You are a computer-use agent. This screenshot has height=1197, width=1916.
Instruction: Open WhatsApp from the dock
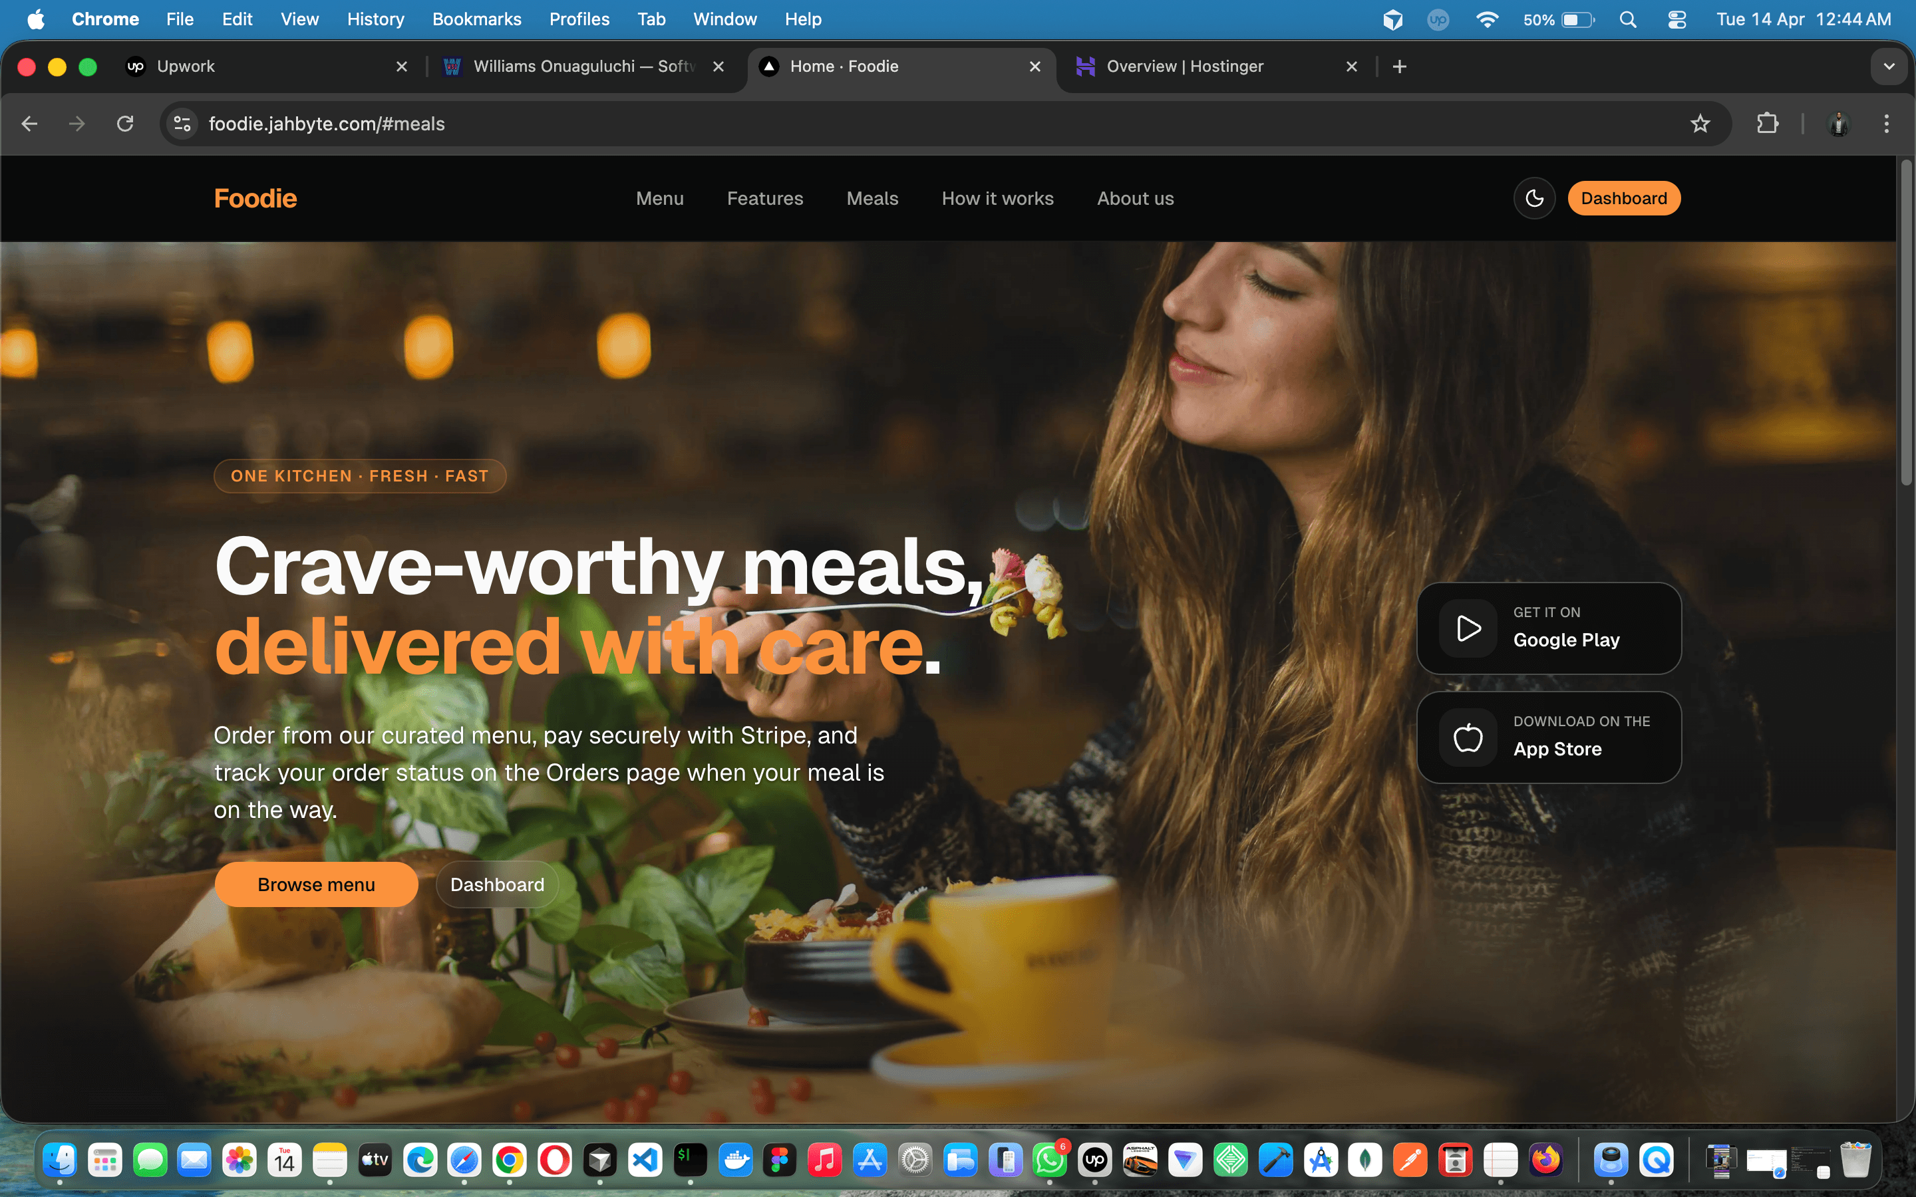(x=1050, y=1160)
